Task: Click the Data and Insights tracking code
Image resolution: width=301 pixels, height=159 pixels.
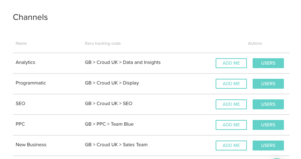Action: click(122, 62)
